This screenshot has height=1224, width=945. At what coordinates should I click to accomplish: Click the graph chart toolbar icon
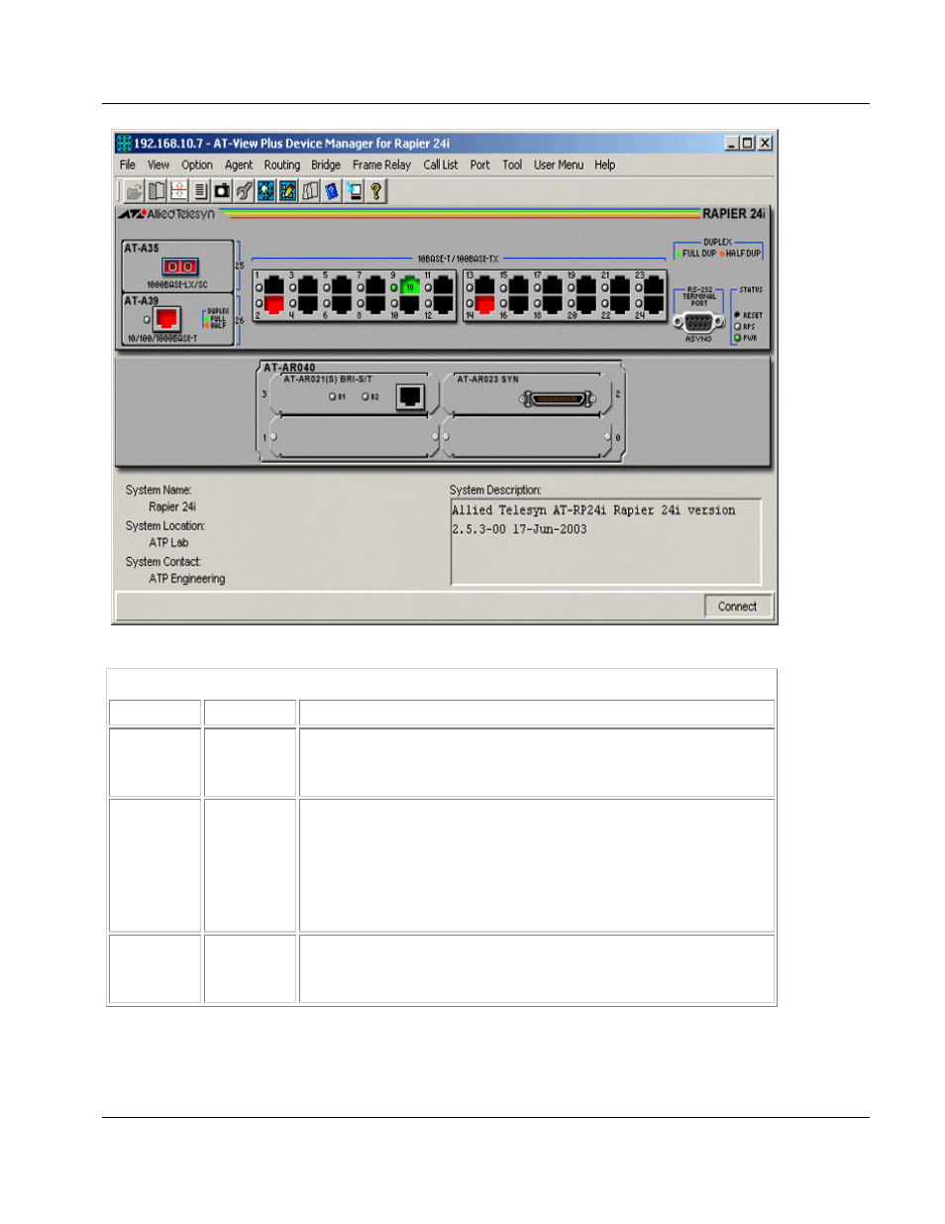[x=178, y=191]
